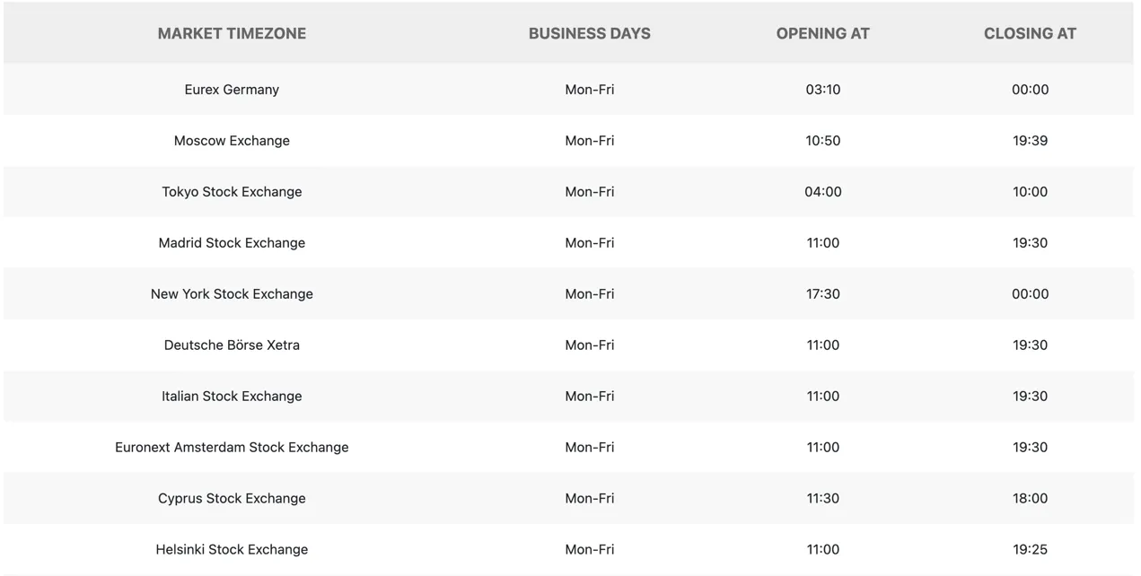Click Tokyo Stock Exchange in the table
This screenshot has height=576, width=1141.
(x=232, y=192)
